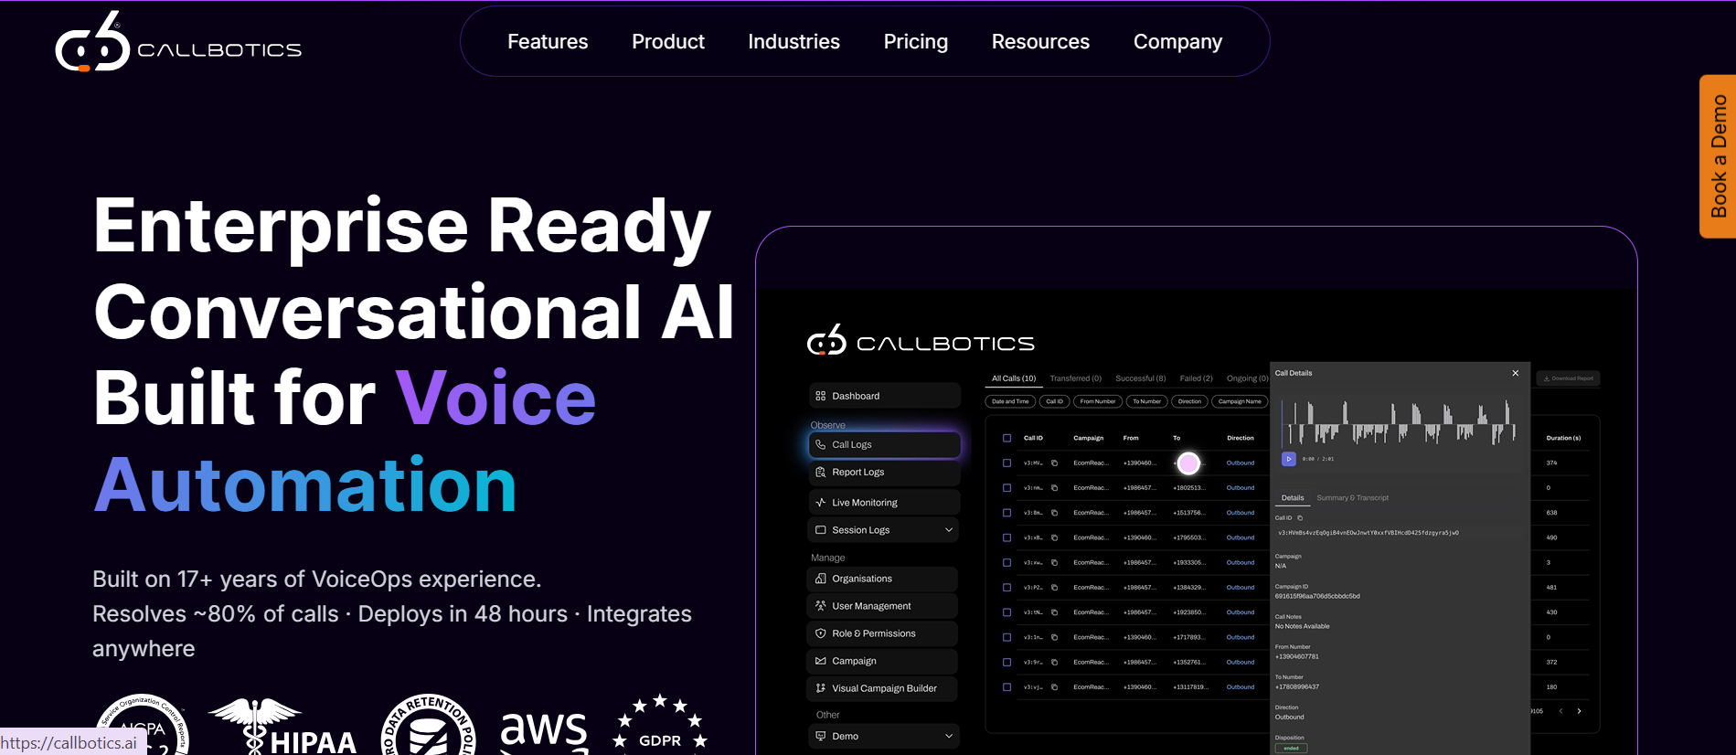Select the checkbox for call v3:vj
This screenshot has width=1736, height=755.
coord(1006,687)
